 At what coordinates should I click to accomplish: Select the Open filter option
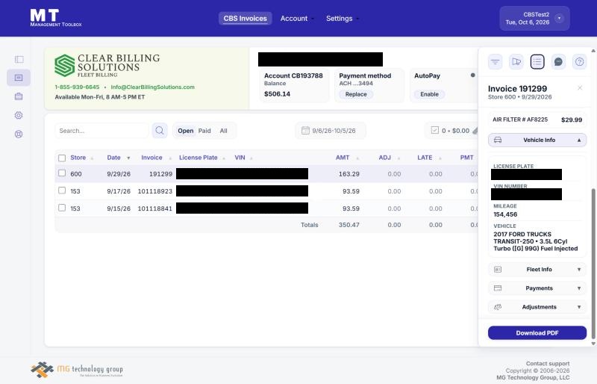pos(185,131)
